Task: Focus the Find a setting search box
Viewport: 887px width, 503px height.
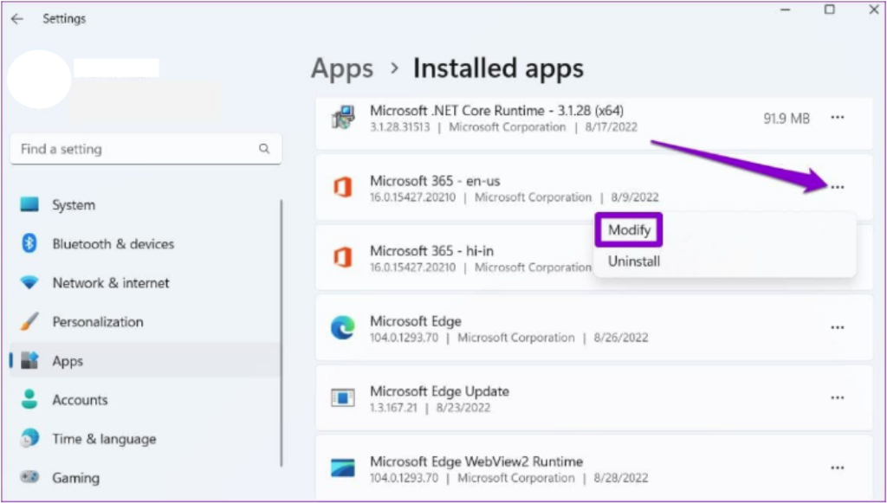Action: click(146, 149)
